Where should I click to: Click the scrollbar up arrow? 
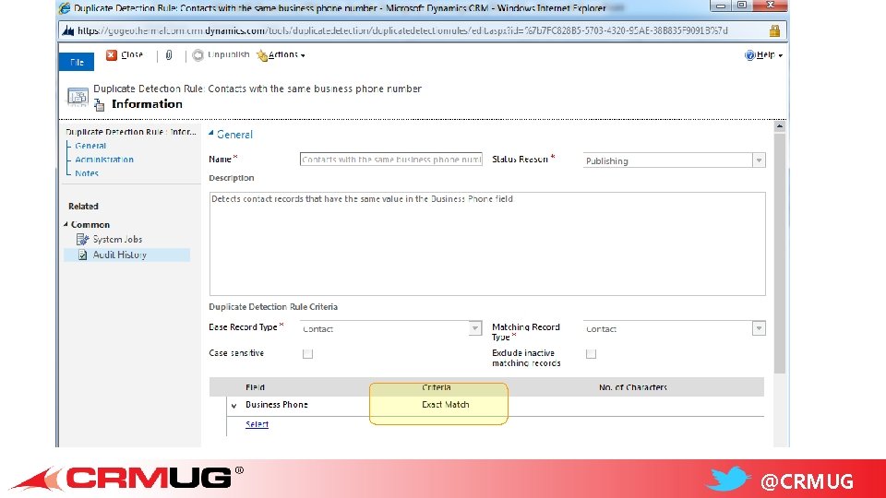point(779,126)
